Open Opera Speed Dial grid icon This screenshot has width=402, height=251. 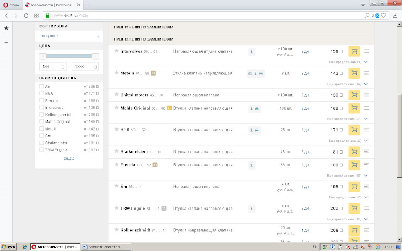tap(36, 15)
